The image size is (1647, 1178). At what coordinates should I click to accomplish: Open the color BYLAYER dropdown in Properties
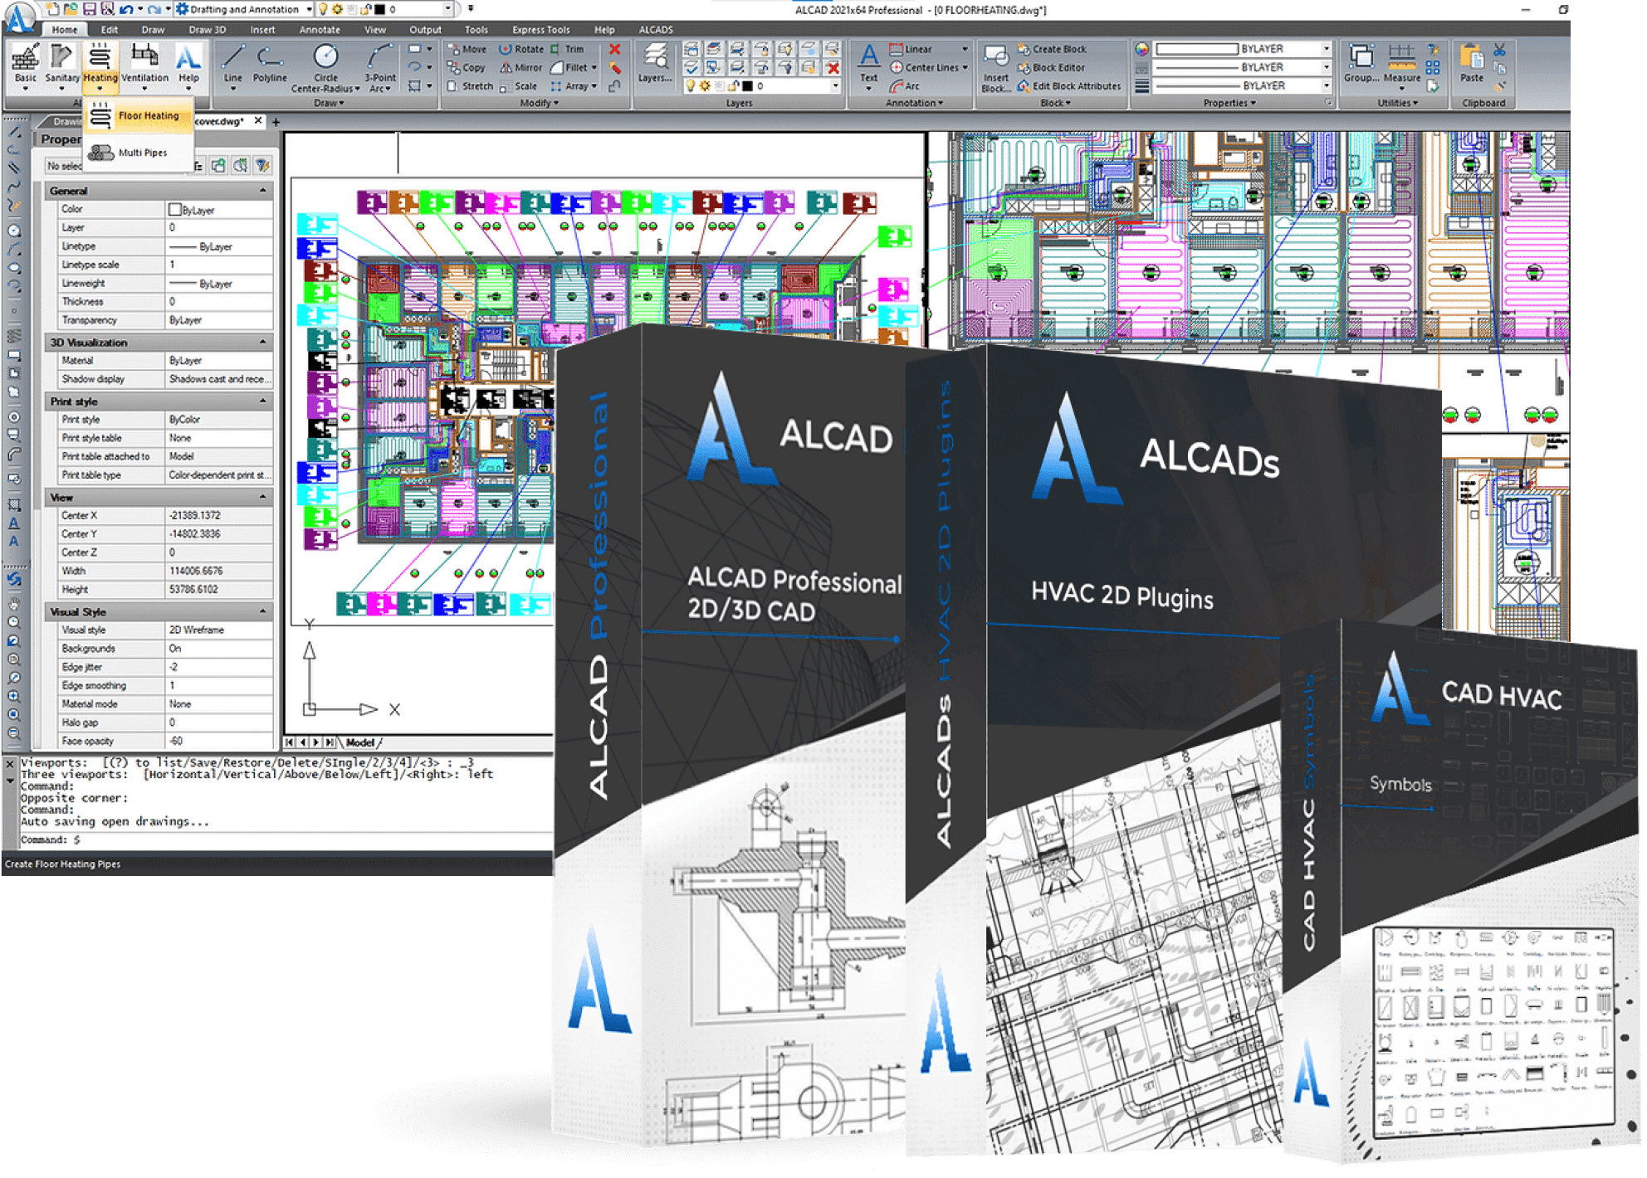click(x=1327, y=49)
